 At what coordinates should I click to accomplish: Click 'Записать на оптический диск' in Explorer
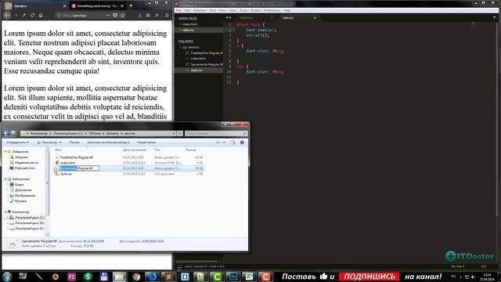(108, 143)
